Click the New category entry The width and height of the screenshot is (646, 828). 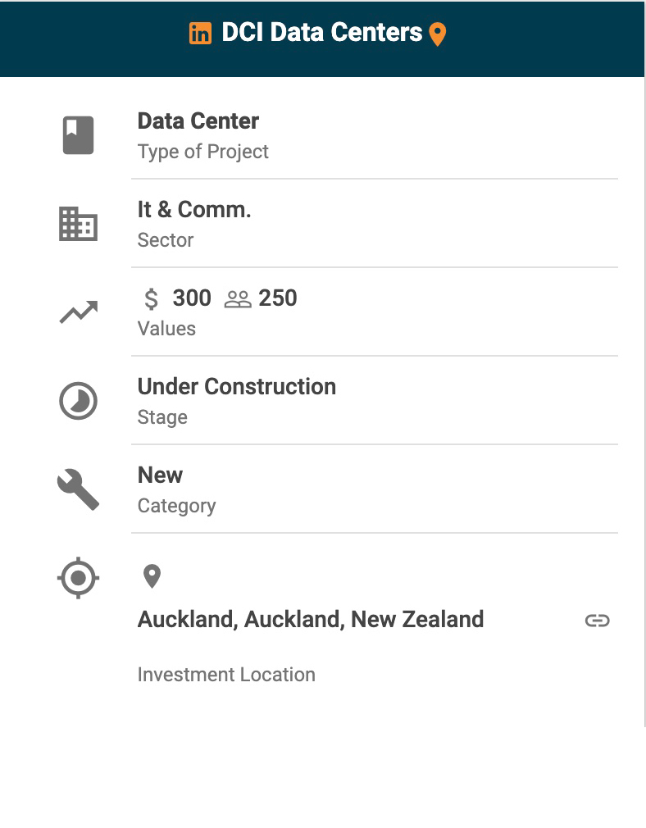click(x=161, y=475)
